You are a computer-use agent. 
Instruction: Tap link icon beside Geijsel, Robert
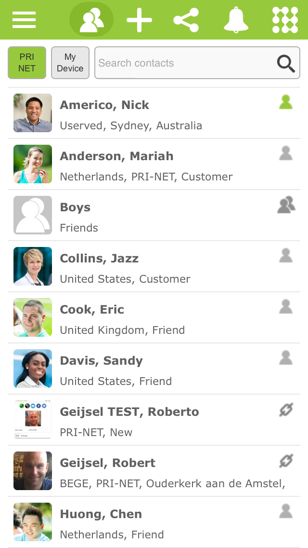286,461
